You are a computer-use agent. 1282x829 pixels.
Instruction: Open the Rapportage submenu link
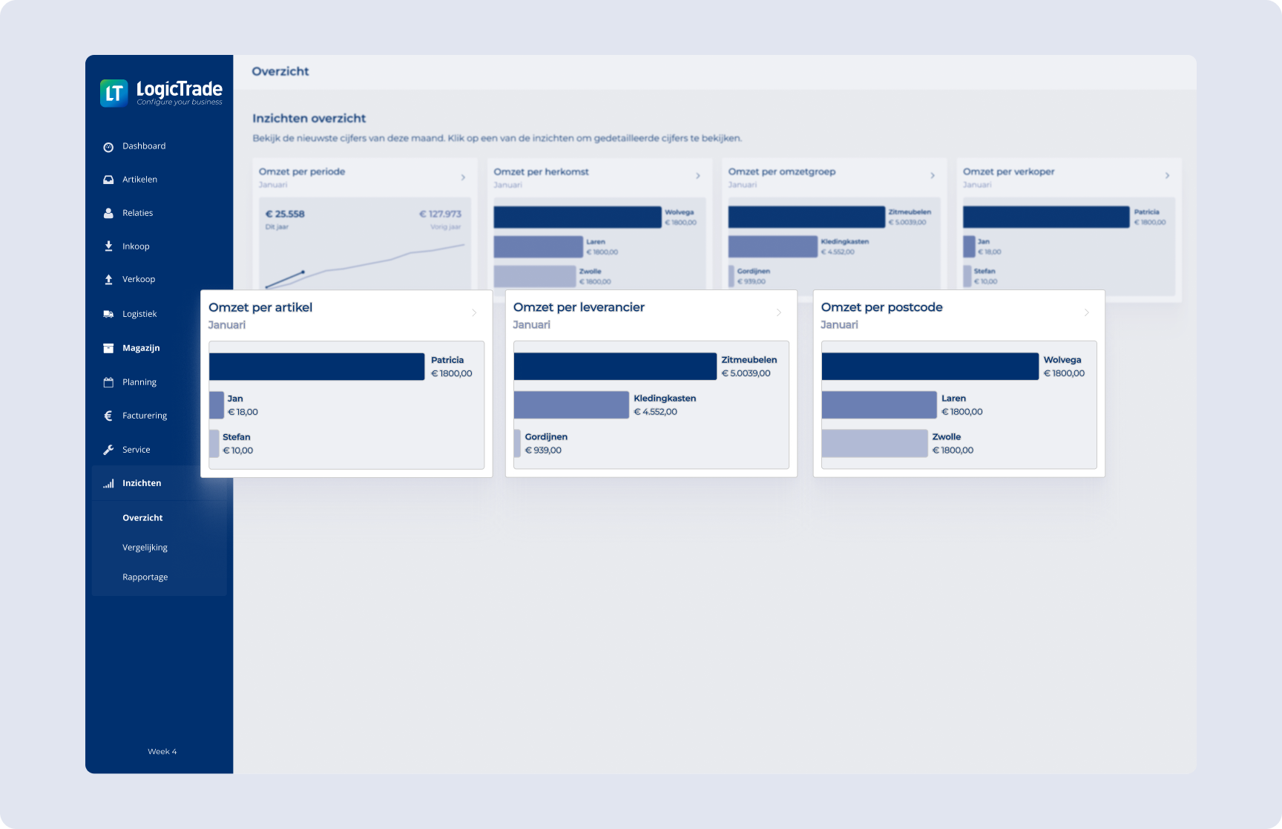[x=145, y=577]
